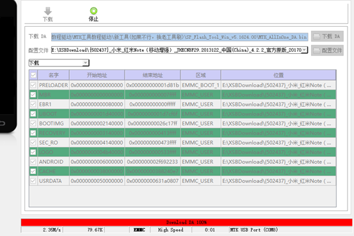354x236 pixels.
Task: Select the RECOVERY name cell
Action: click(x=54, y=133)
